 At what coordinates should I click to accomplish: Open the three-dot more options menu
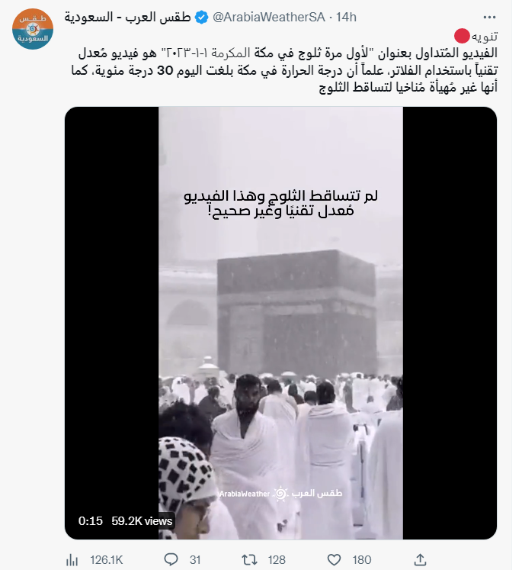pyautogui.click(x=489, y=17)
